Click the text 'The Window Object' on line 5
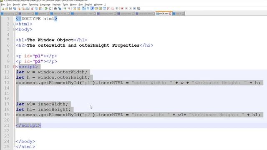 pos(50,40)
